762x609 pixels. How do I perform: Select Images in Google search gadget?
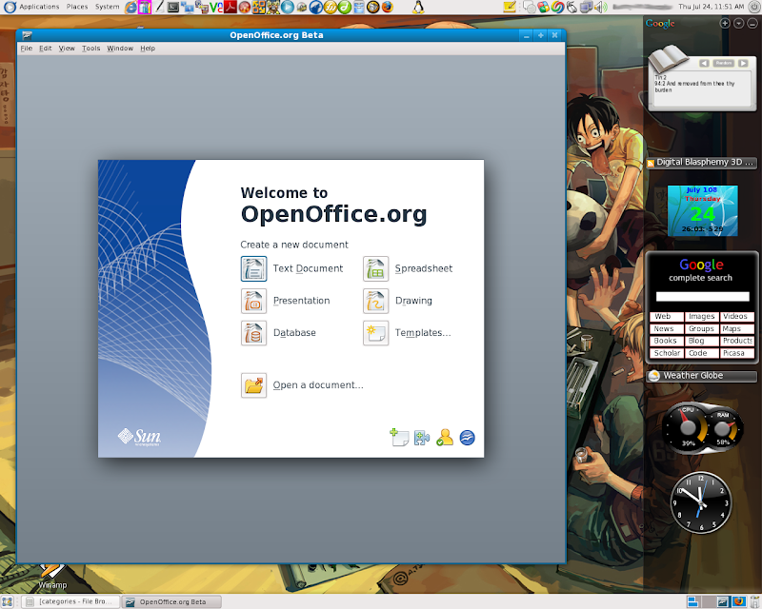[702, 317]
